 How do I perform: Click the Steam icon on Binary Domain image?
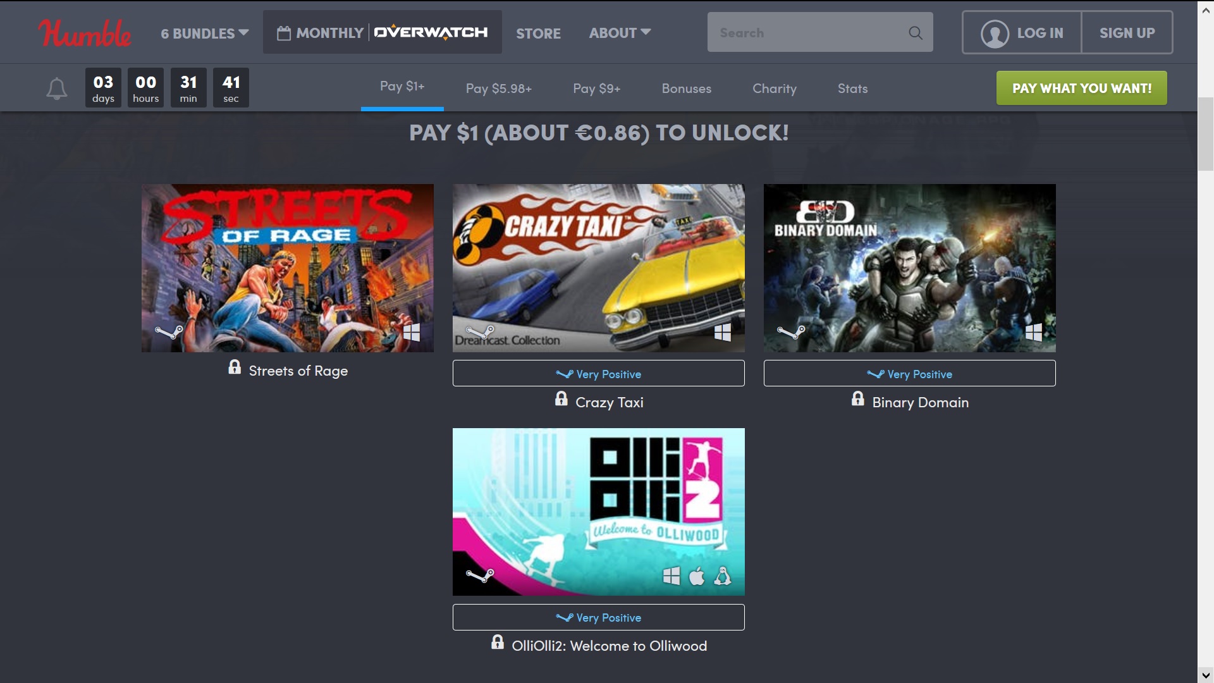(x=791, y=331)
